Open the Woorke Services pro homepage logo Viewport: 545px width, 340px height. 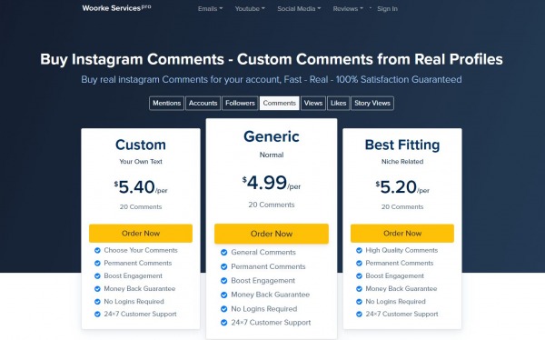116,8
